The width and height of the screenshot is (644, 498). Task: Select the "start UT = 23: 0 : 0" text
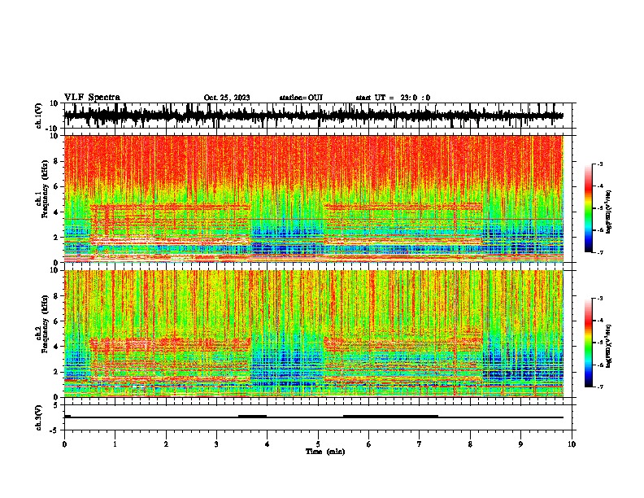pyautogui.click(x=393, y=98)
